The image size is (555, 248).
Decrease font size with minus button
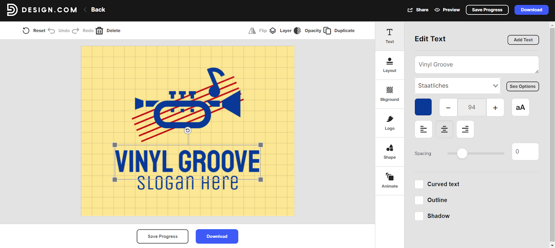click(x=448, y=107)
